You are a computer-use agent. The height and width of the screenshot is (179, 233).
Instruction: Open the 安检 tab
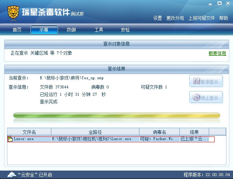pos(125,30)
